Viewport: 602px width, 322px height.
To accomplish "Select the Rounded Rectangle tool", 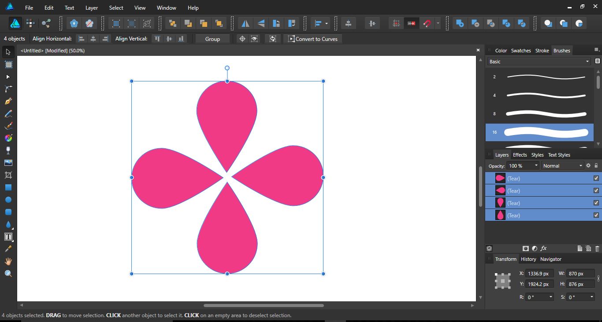I will [8, 212].
